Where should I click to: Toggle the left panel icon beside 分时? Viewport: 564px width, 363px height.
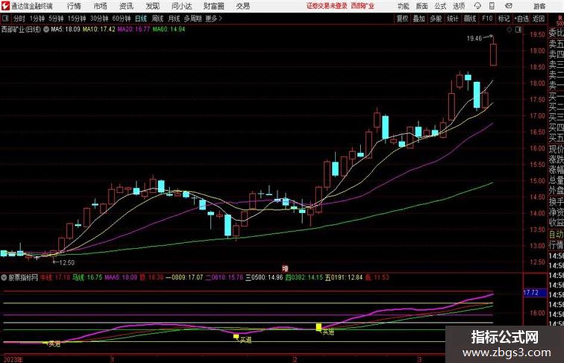click(x=5, y=18)
